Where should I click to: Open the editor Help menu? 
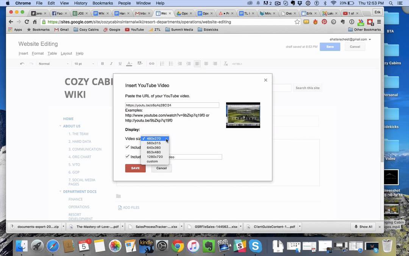80,53
